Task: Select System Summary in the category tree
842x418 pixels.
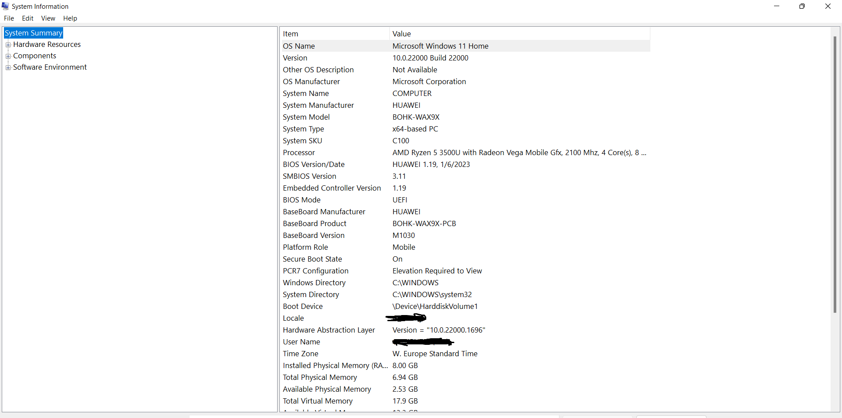Action: coord(33,33)
